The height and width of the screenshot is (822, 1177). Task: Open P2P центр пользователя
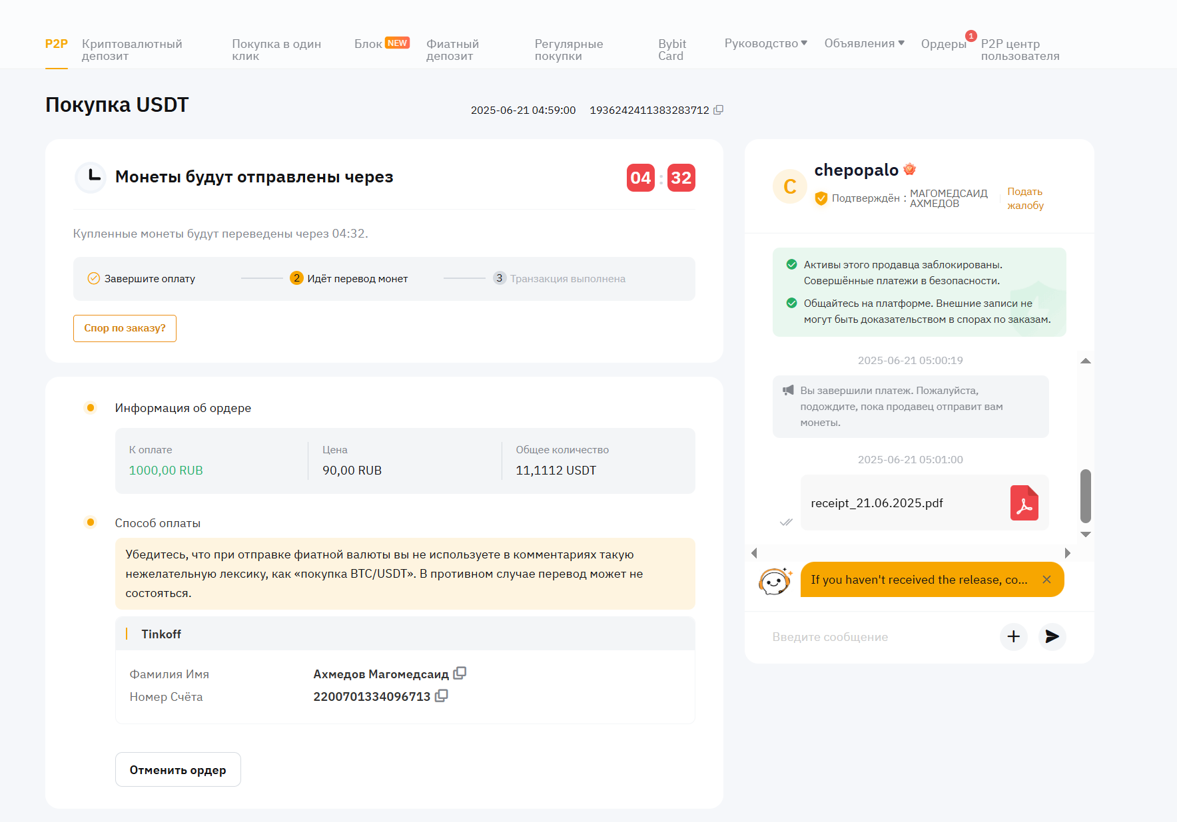click(1020, 50)
